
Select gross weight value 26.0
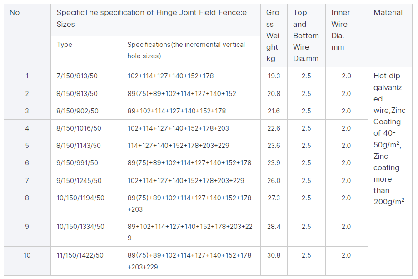click(x=274, y=181)
